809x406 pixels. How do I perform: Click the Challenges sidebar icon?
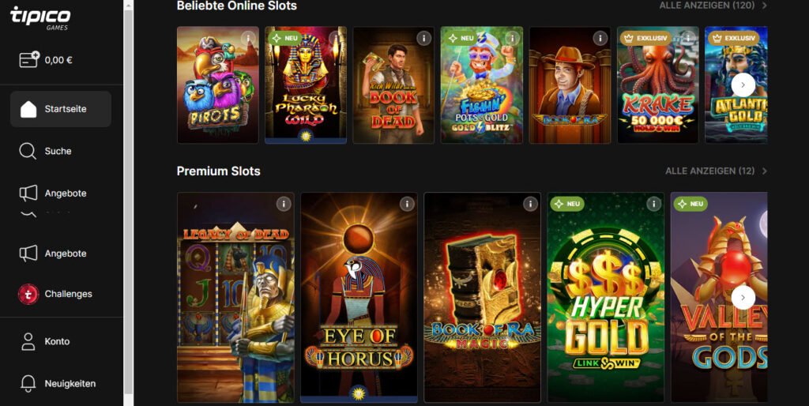point(28,294)
